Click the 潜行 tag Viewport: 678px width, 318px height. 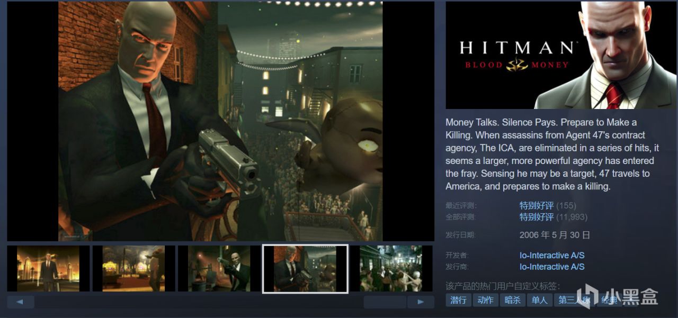click(459, 300)
